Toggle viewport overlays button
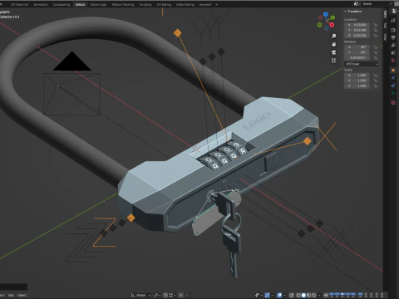 tap(279, 295)
